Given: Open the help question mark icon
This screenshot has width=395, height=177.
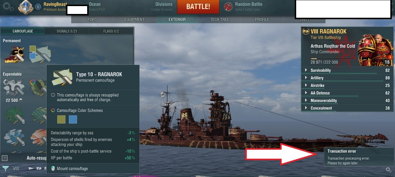Looking at the screenshot, I should [4, 158].
